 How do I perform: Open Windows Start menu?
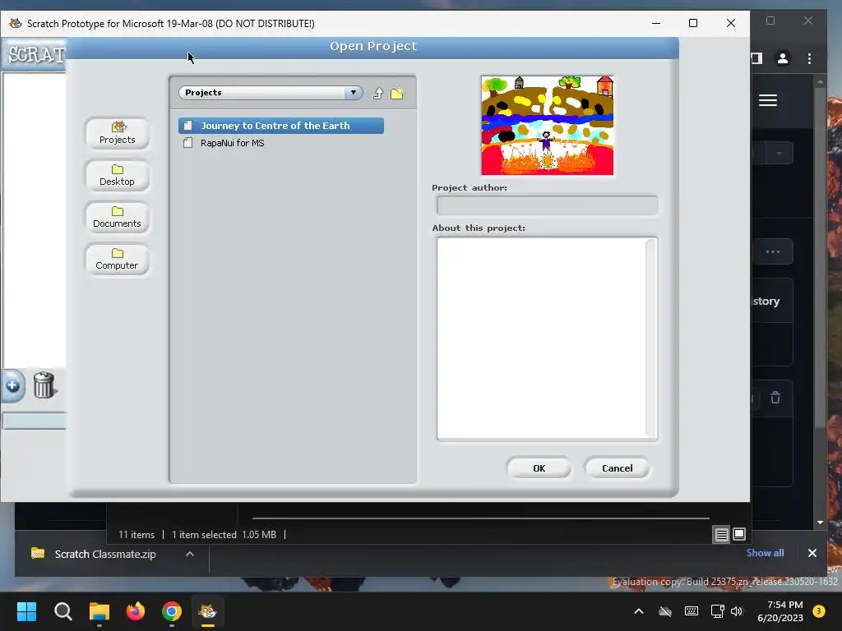26,611
